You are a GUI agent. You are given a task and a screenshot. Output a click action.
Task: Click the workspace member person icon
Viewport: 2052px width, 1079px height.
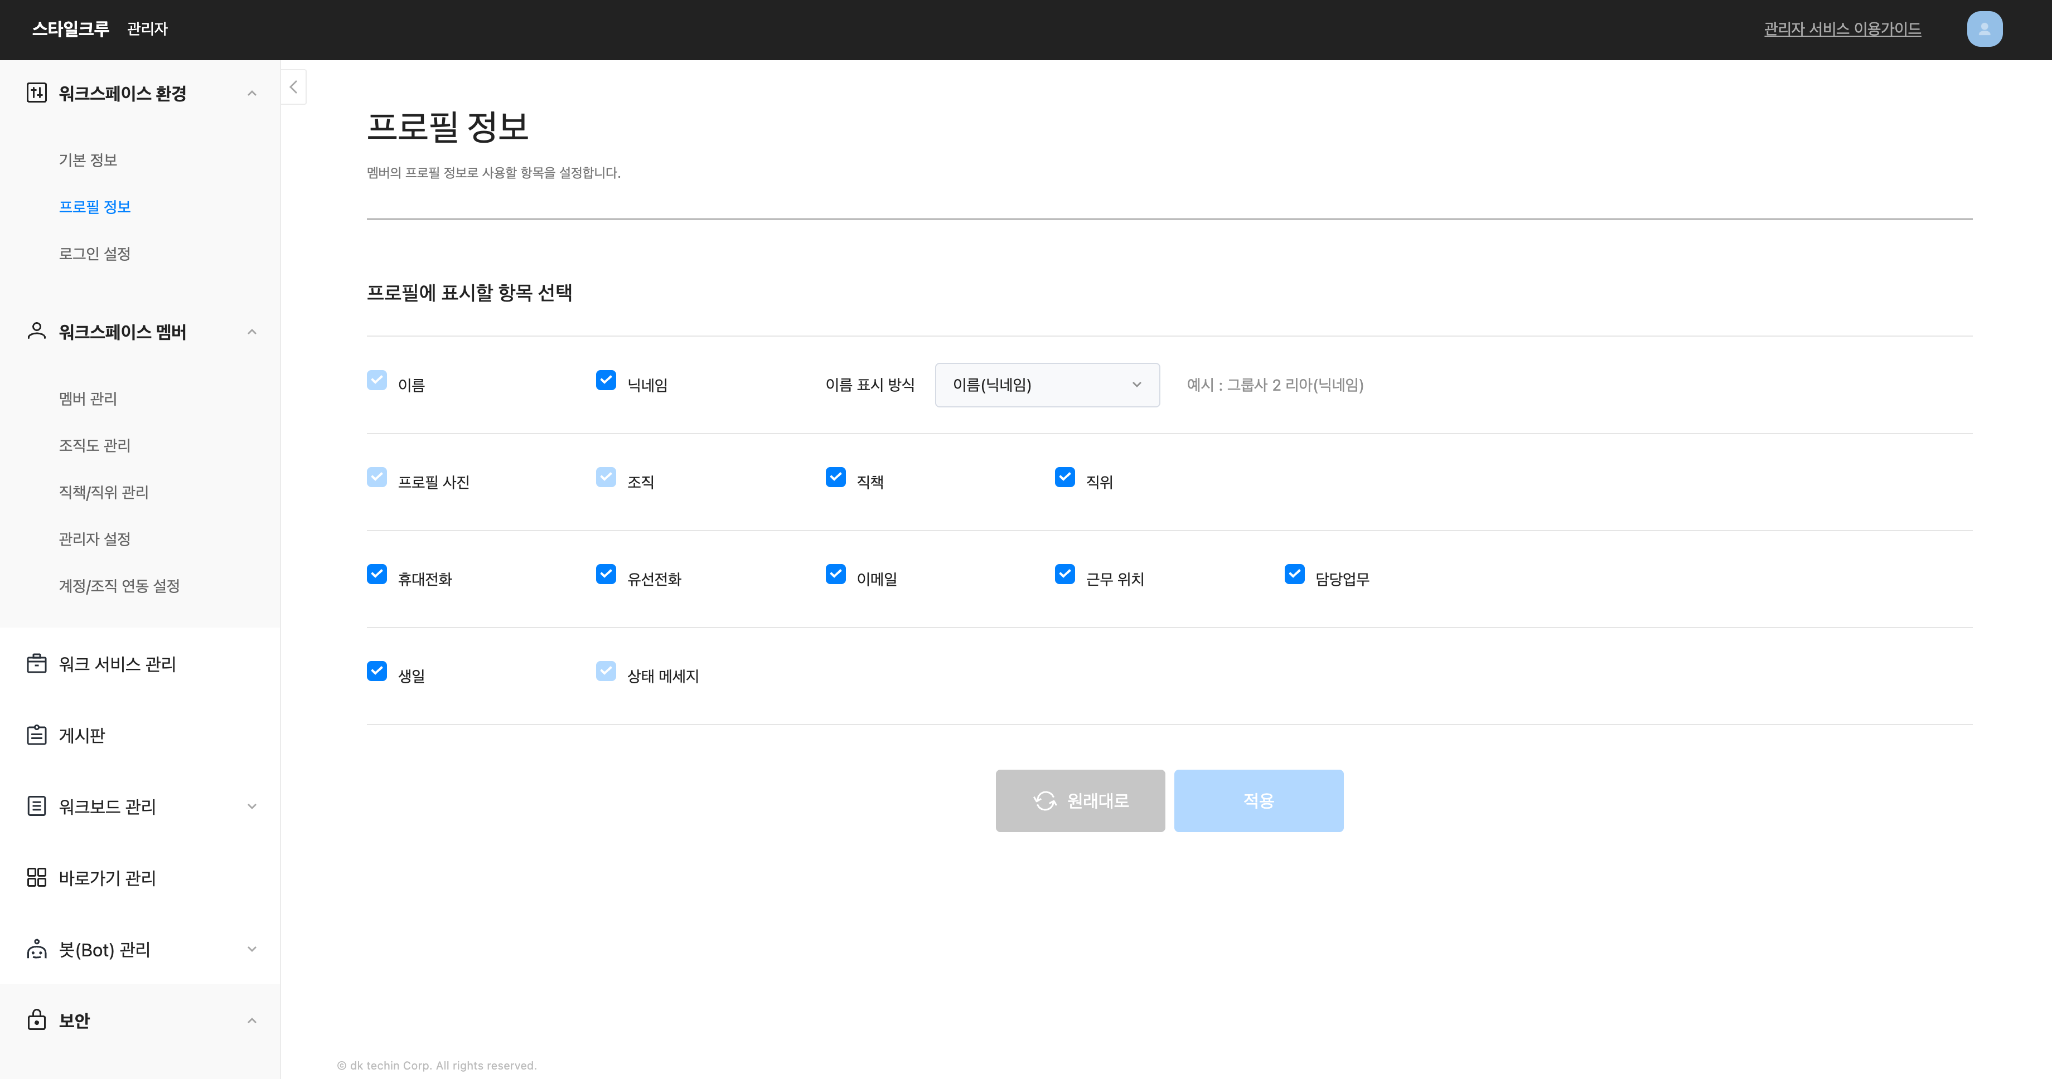(x=37, y=331)
